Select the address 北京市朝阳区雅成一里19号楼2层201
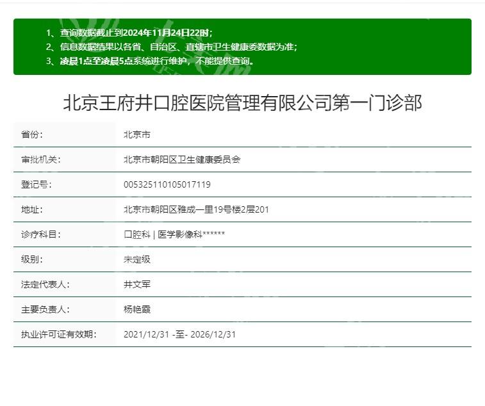 (x=196, y=209)
